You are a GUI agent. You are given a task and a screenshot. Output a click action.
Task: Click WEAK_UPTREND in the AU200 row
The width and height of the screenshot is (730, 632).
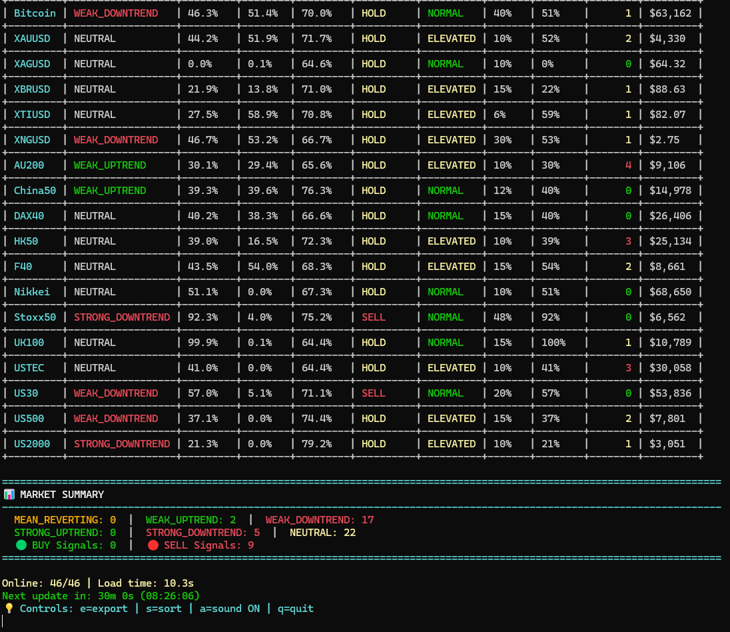(x=110, y=165)
